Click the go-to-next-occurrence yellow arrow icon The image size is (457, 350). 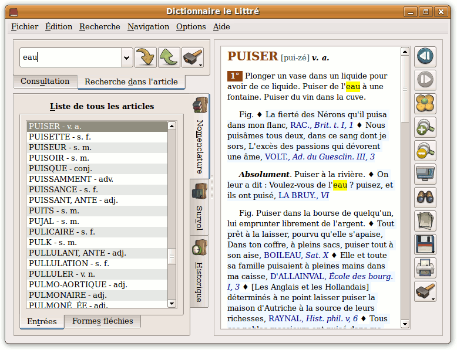(x=146, y=57)
